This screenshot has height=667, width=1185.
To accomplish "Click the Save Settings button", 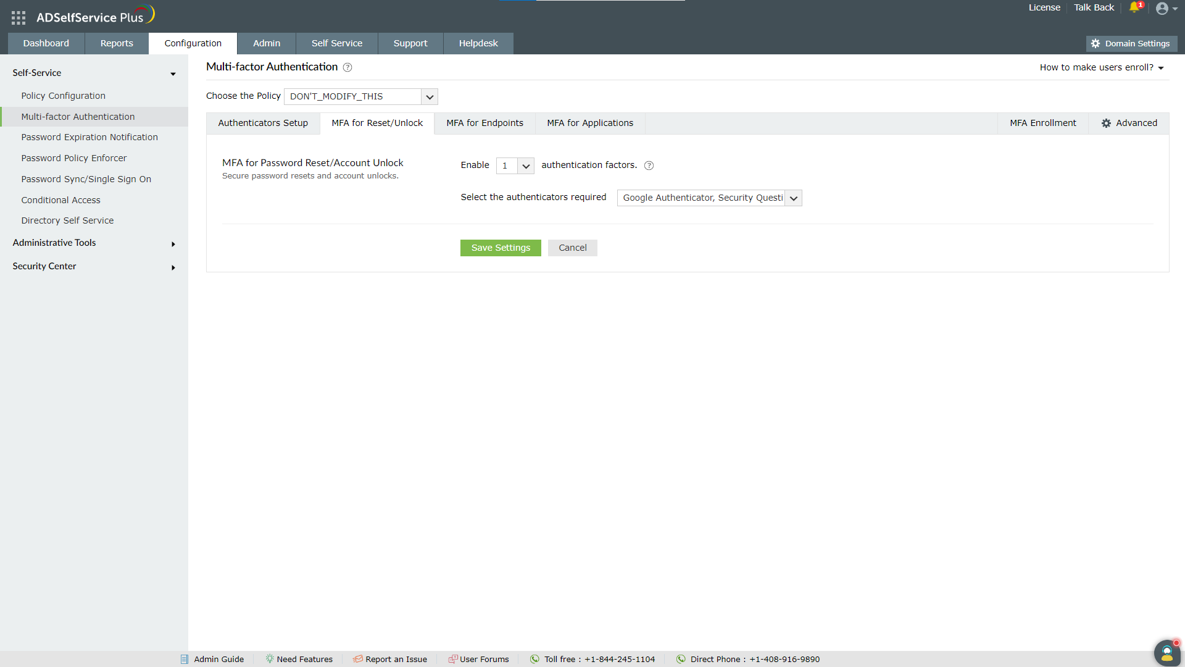I will click(x=501, y=248).
